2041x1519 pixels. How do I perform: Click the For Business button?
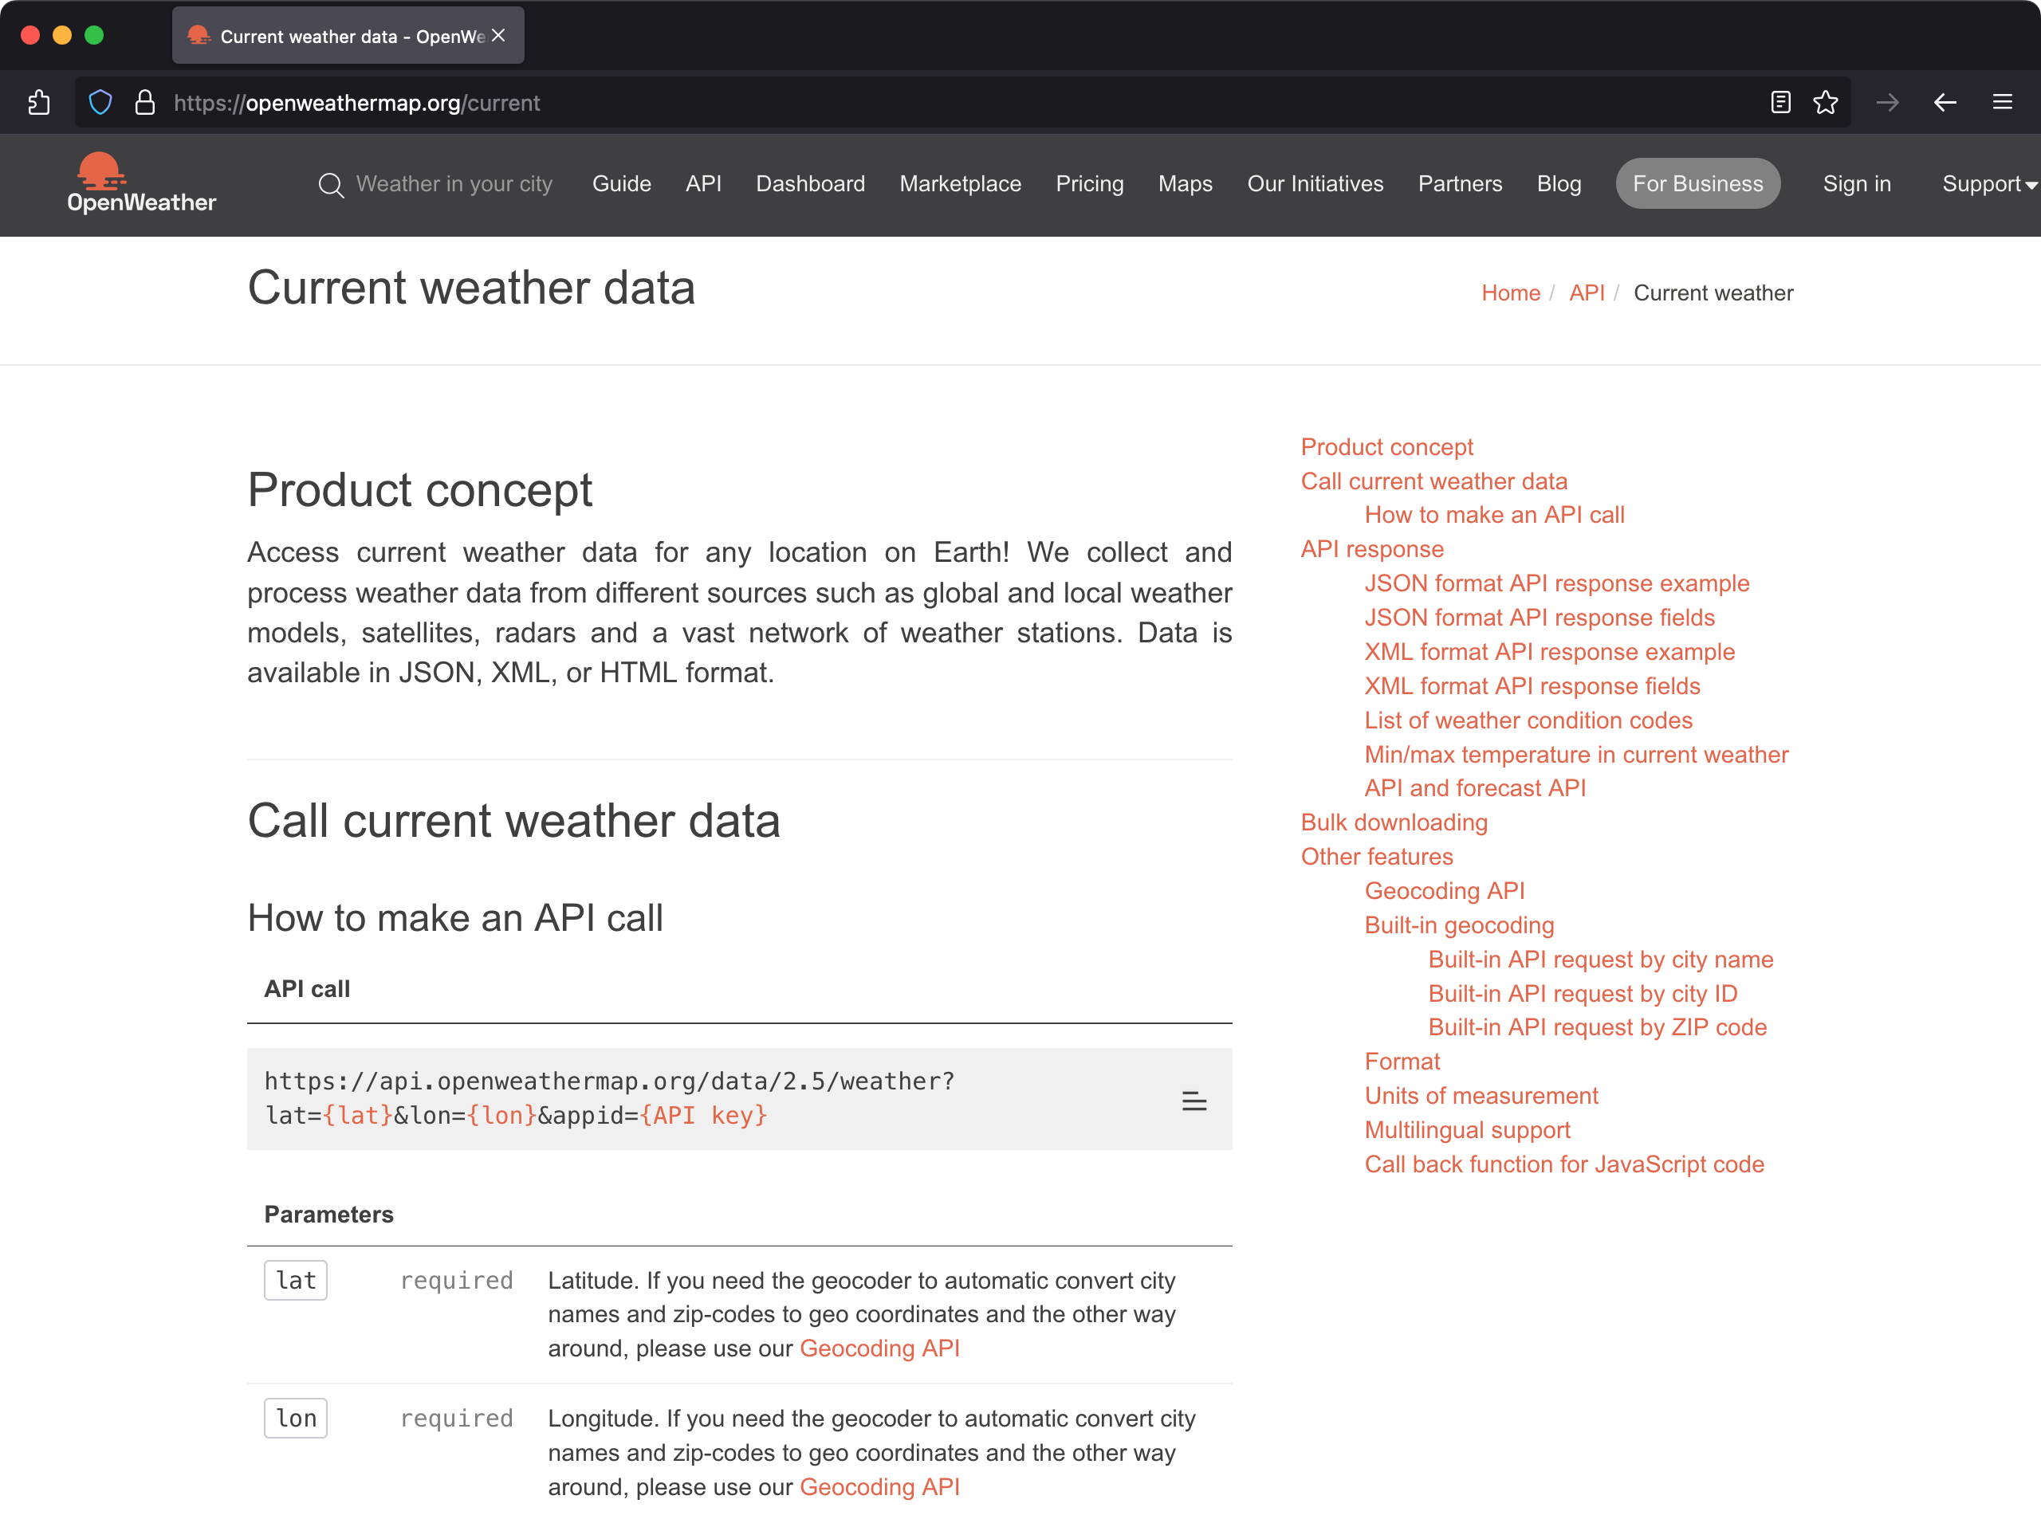(x=1697, y=184)
